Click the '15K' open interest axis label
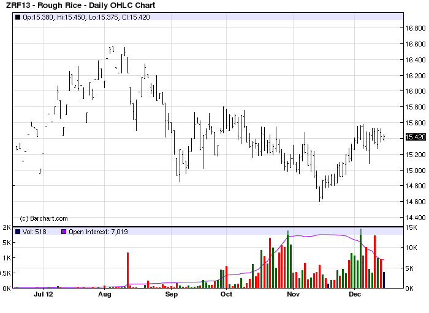Image resolution: width=429 pixels, height=313 pixels. coord(411,227)
